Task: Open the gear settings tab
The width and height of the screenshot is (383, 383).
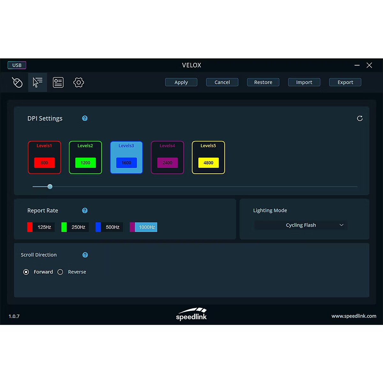Action: 79,82
